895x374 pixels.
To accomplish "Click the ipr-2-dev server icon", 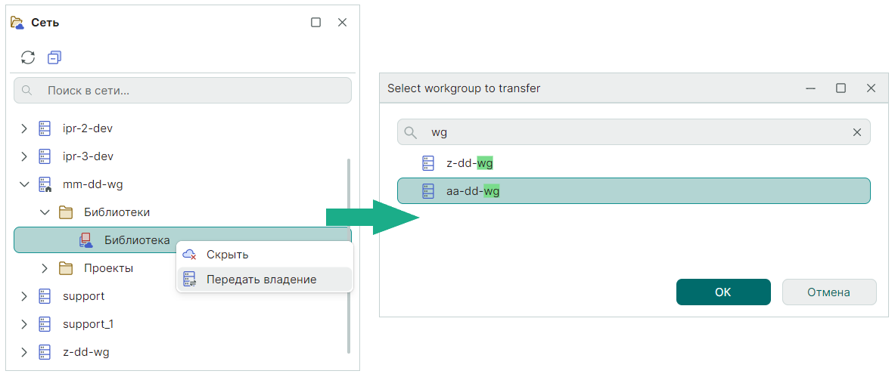I will (x=45, y=128).
